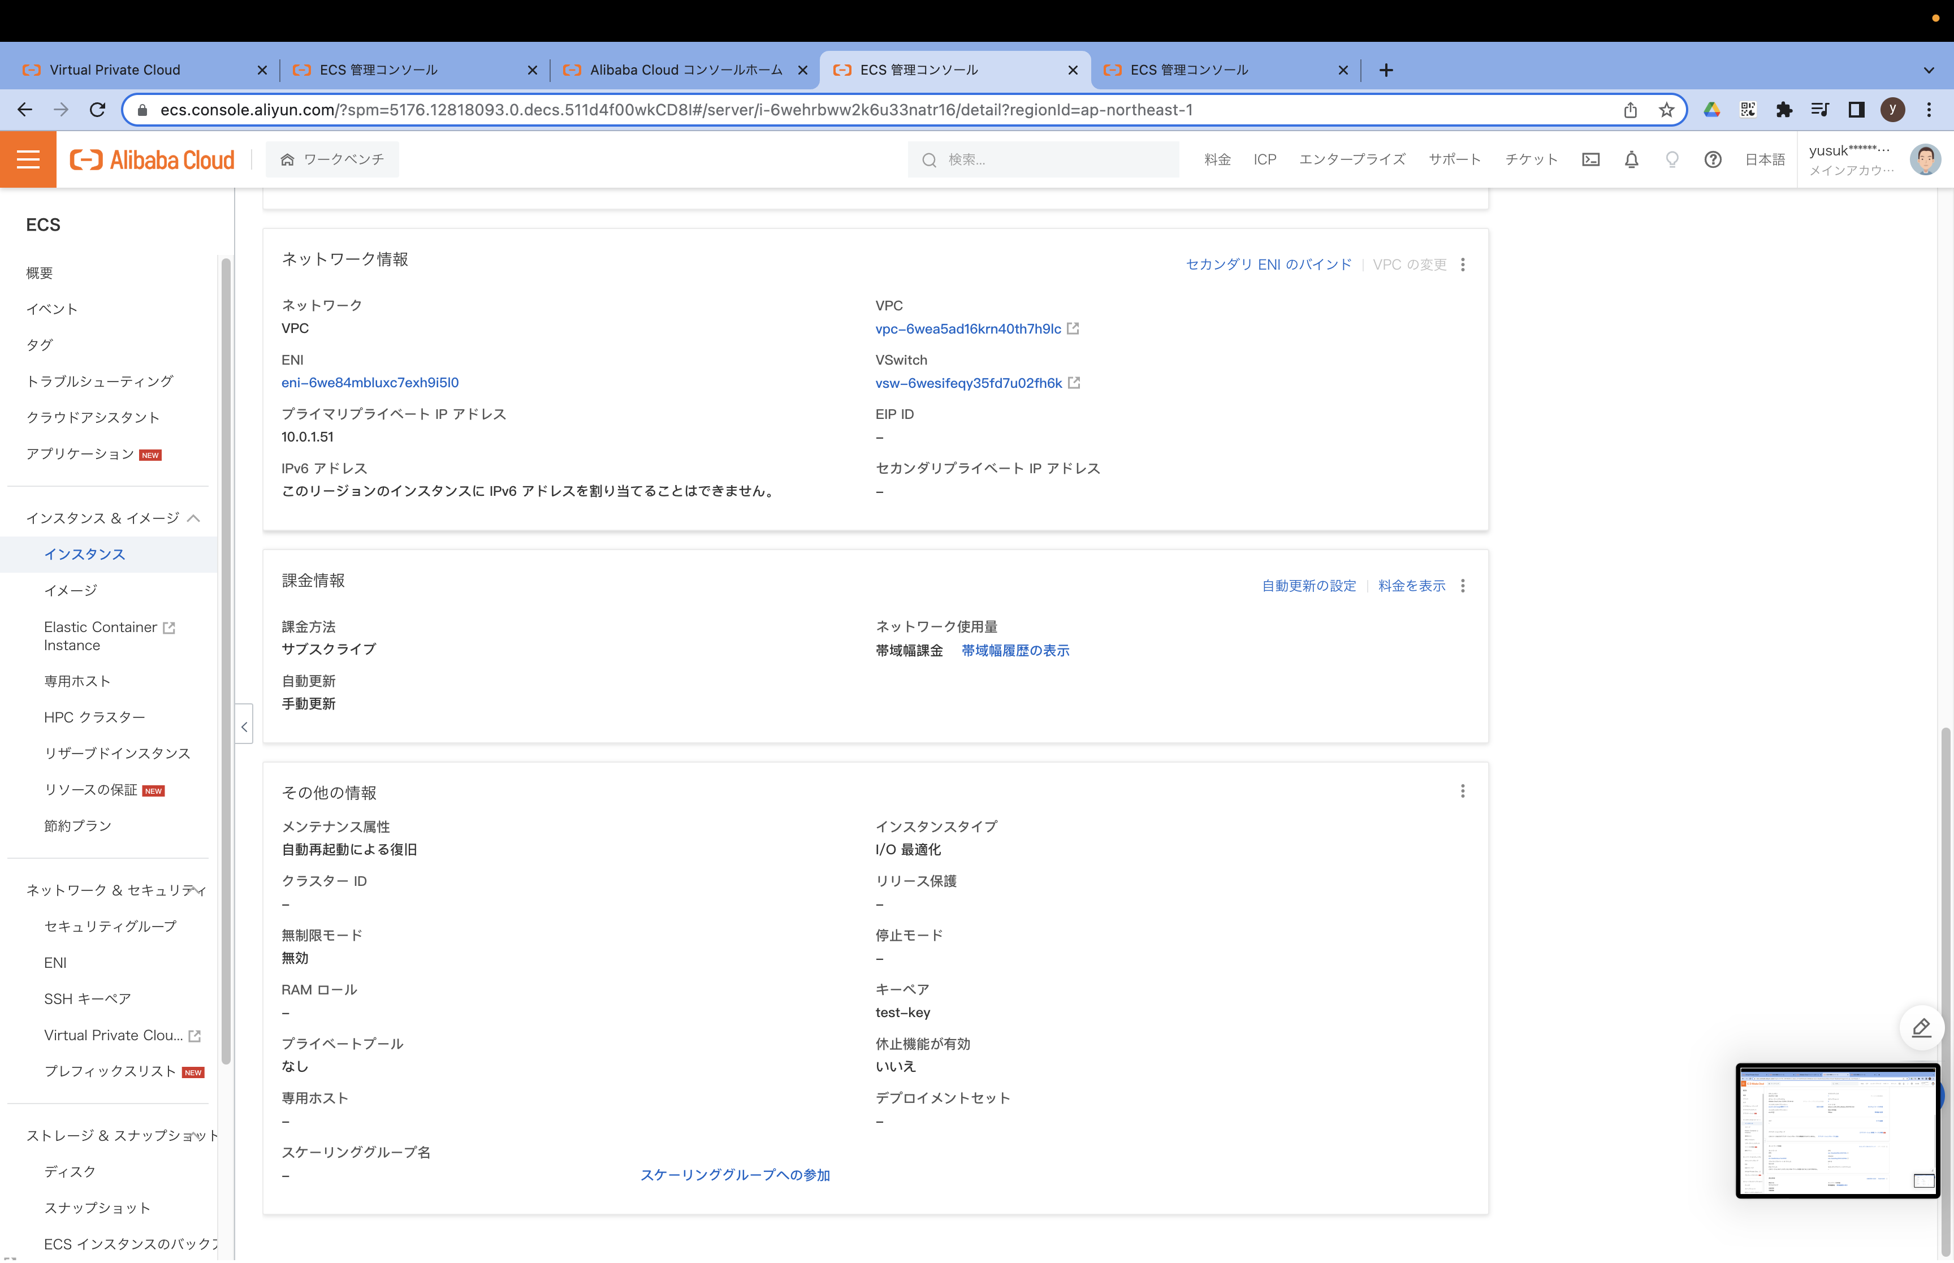The width and height of the screenshot is (1954, 1263).
Task: Open the VPC link external-link icon
Action: pos(1074,328)
